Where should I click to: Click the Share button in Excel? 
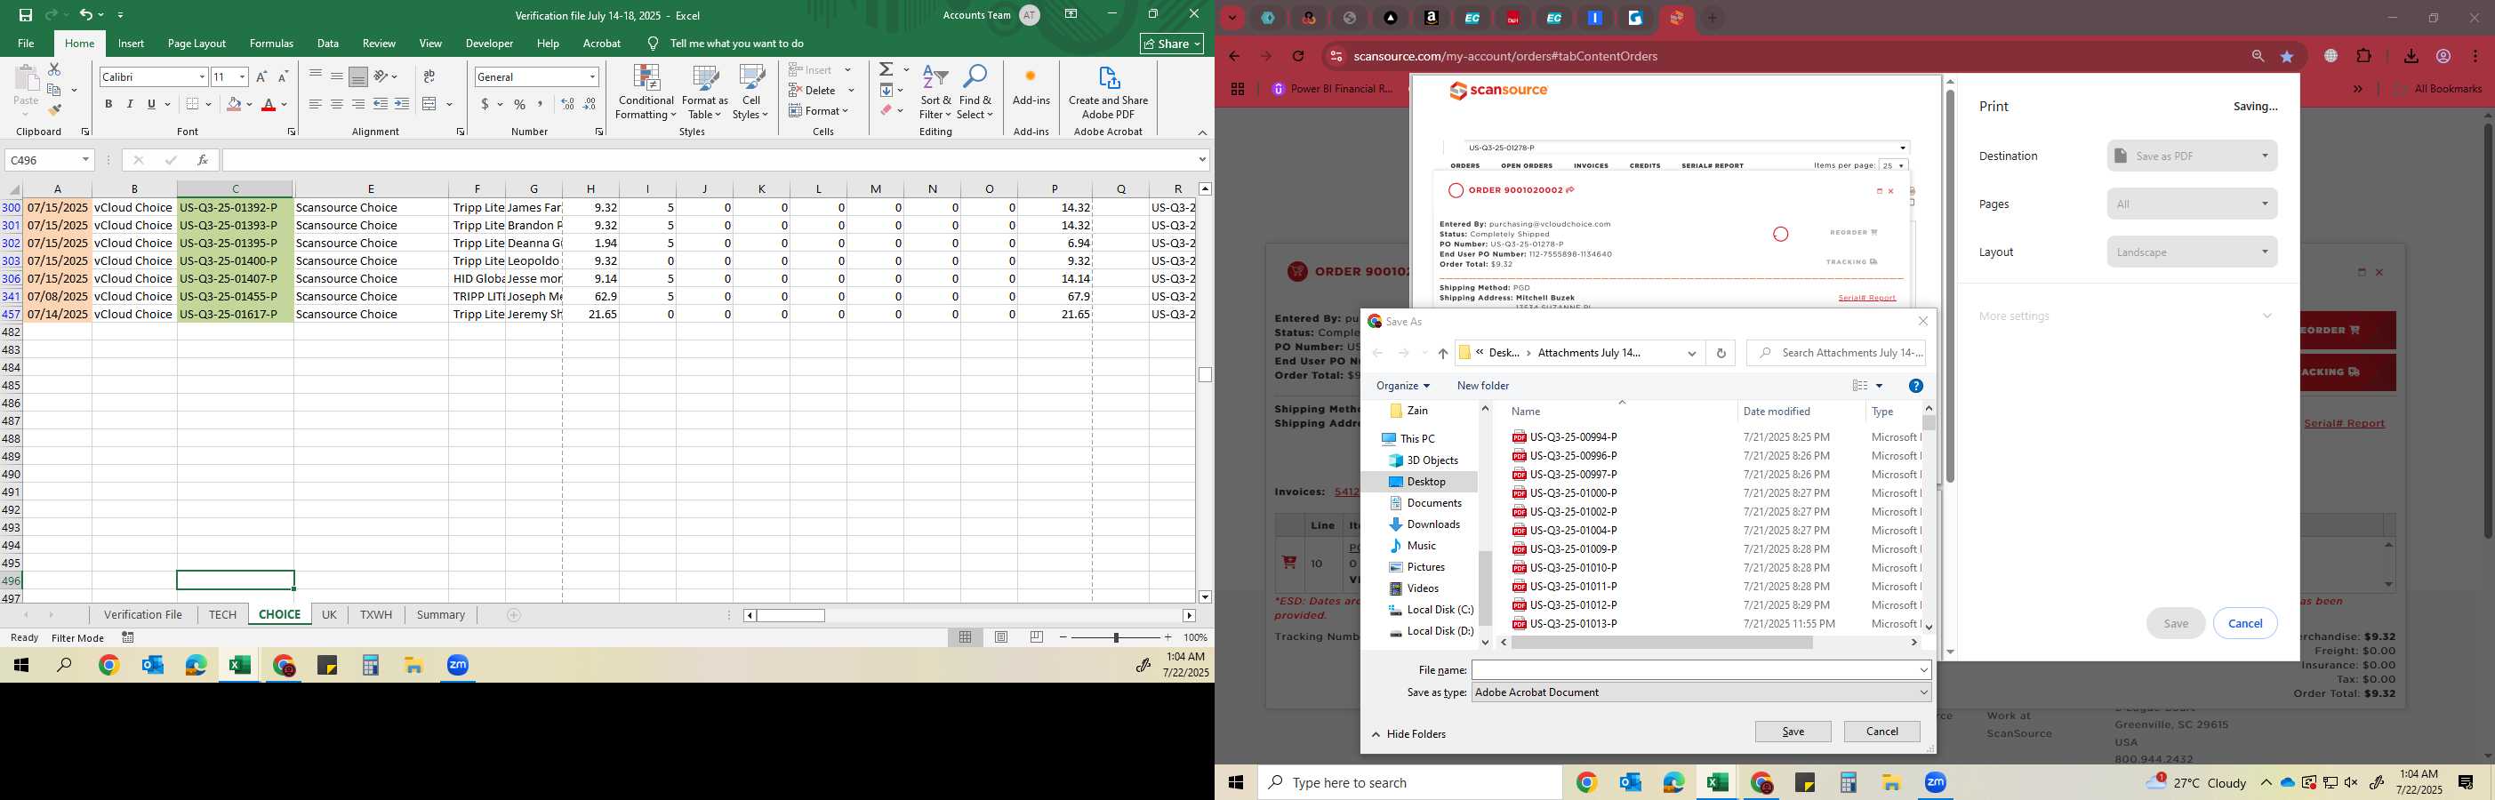tap(1172, 44)
